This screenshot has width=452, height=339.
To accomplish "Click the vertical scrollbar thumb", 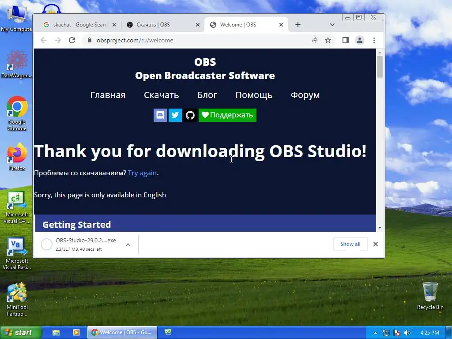I will [x=380, y=67].
